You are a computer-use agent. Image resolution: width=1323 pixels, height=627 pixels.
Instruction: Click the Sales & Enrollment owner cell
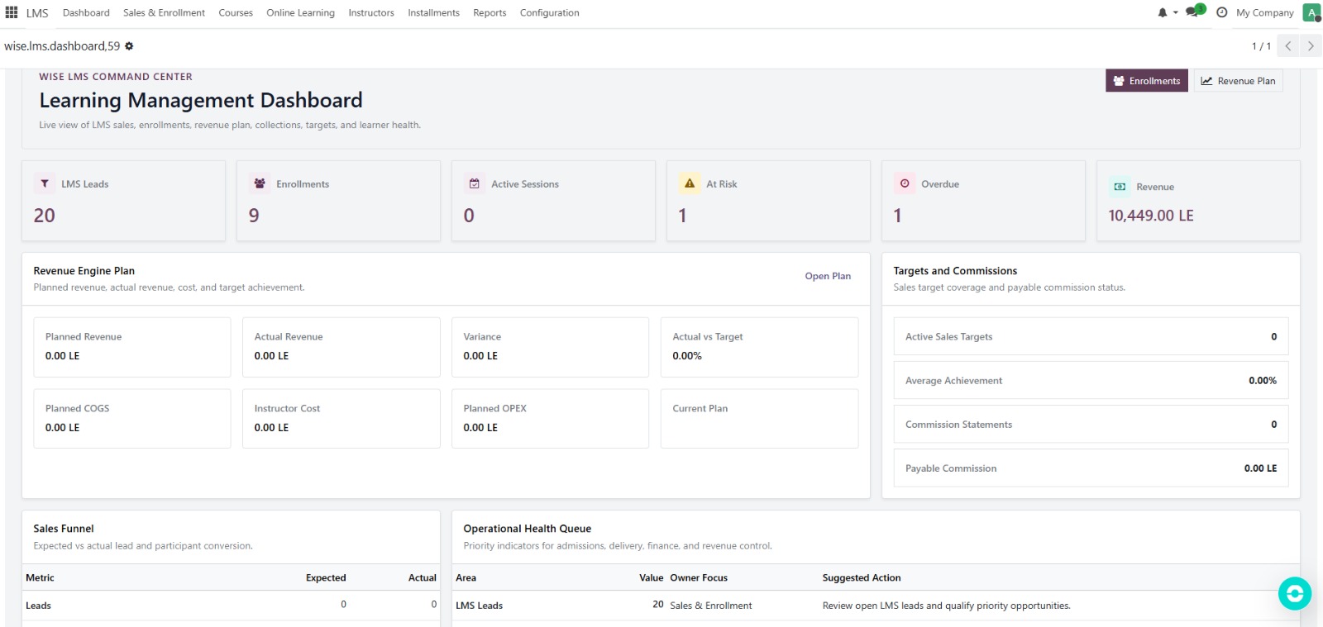click(711, 606)
